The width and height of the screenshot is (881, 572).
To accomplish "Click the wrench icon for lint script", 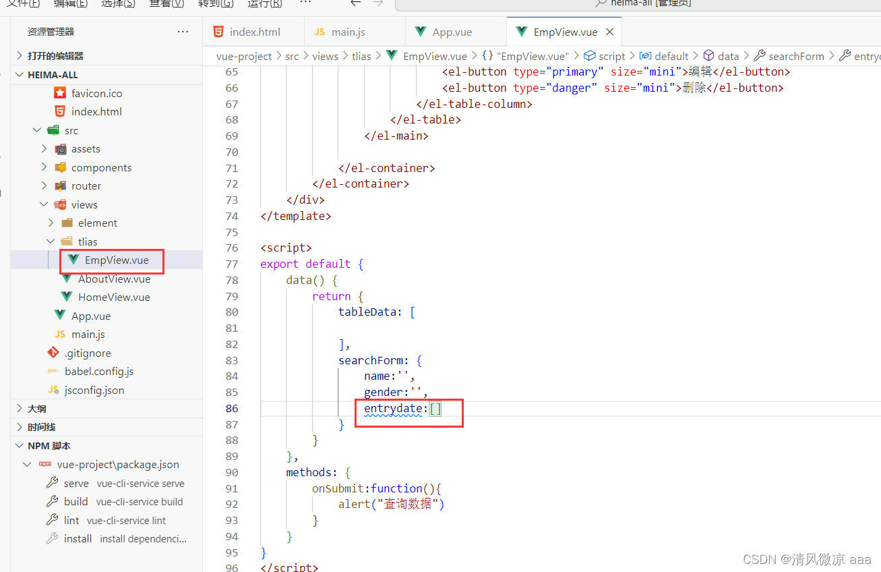I will point(52,520).
